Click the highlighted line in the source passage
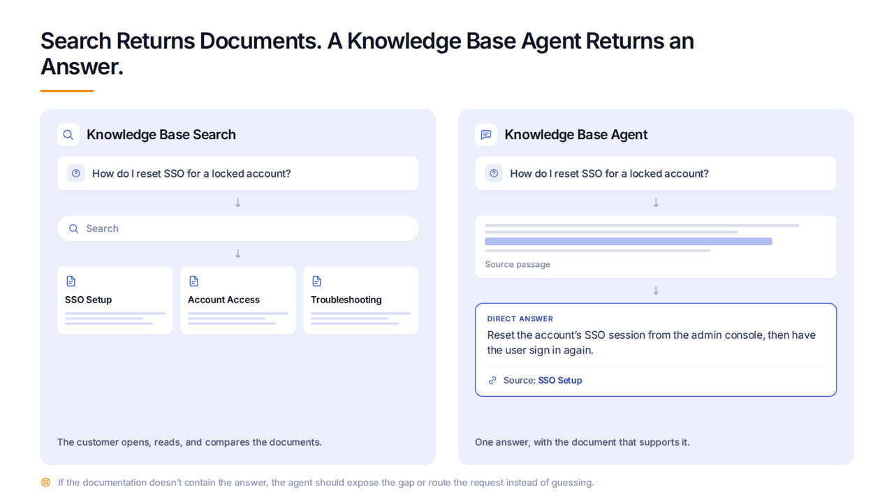Viewport: 894px width, 503px height. point(629,242)
